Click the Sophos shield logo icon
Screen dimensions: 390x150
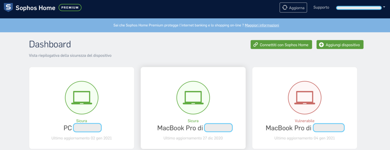(x=8, y=7)
